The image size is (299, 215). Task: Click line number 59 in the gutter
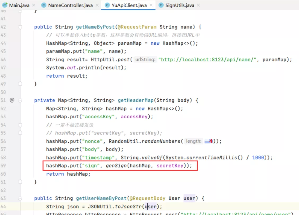[3, 165]
